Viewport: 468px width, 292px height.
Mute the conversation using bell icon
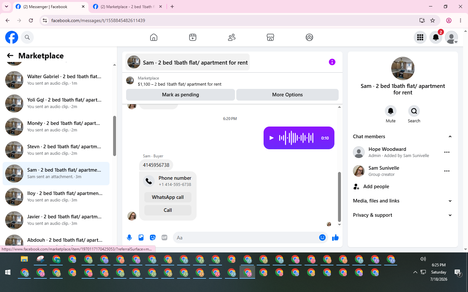click(391, 111)
